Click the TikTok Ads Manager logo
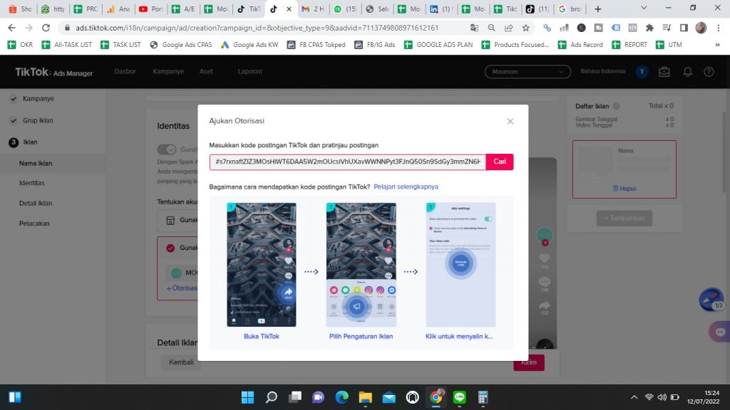The image size is (730, 410). coord(54,72)
